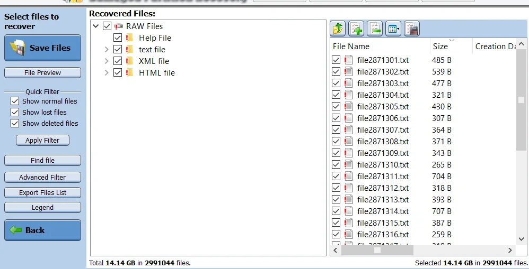Click the XML file folder icon
This screenshot has height=269, width=529.
click(x=129, y=61)
